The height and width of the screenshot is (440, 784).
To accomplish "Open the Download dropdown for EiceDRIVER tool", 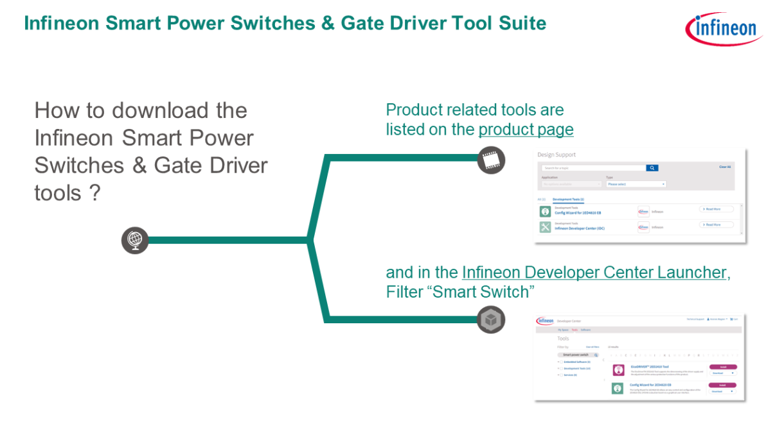I will 722,373.
